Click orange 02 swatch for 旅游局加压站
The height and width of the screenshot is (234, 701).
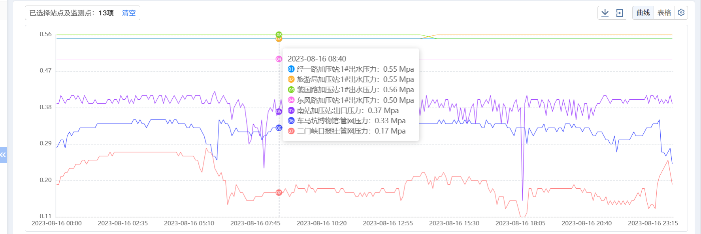pyautogui.click(x=291, y=80)
